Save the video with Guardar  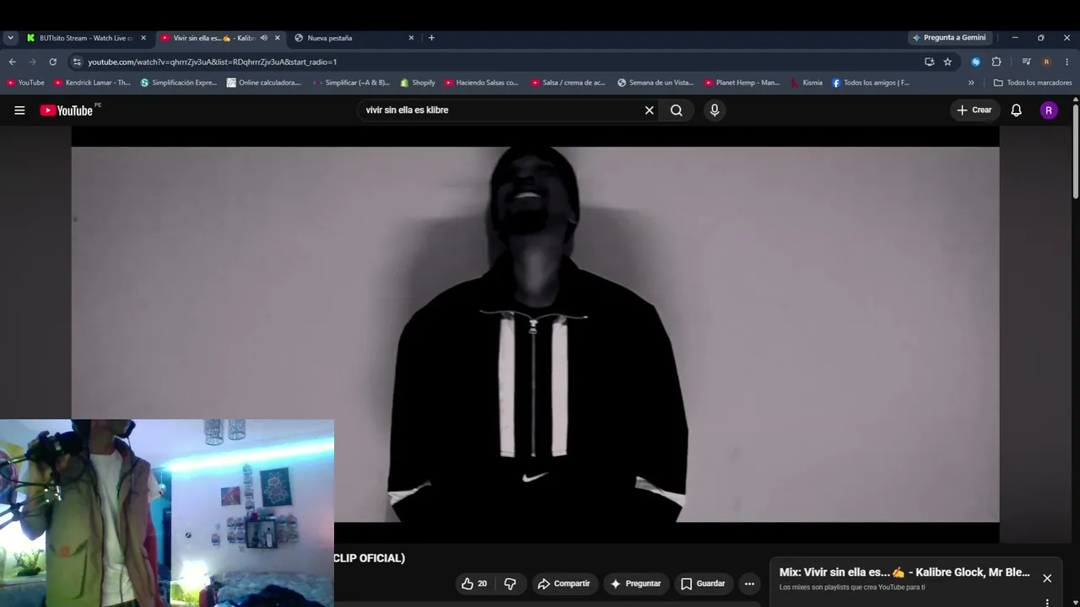pos(703,583)
